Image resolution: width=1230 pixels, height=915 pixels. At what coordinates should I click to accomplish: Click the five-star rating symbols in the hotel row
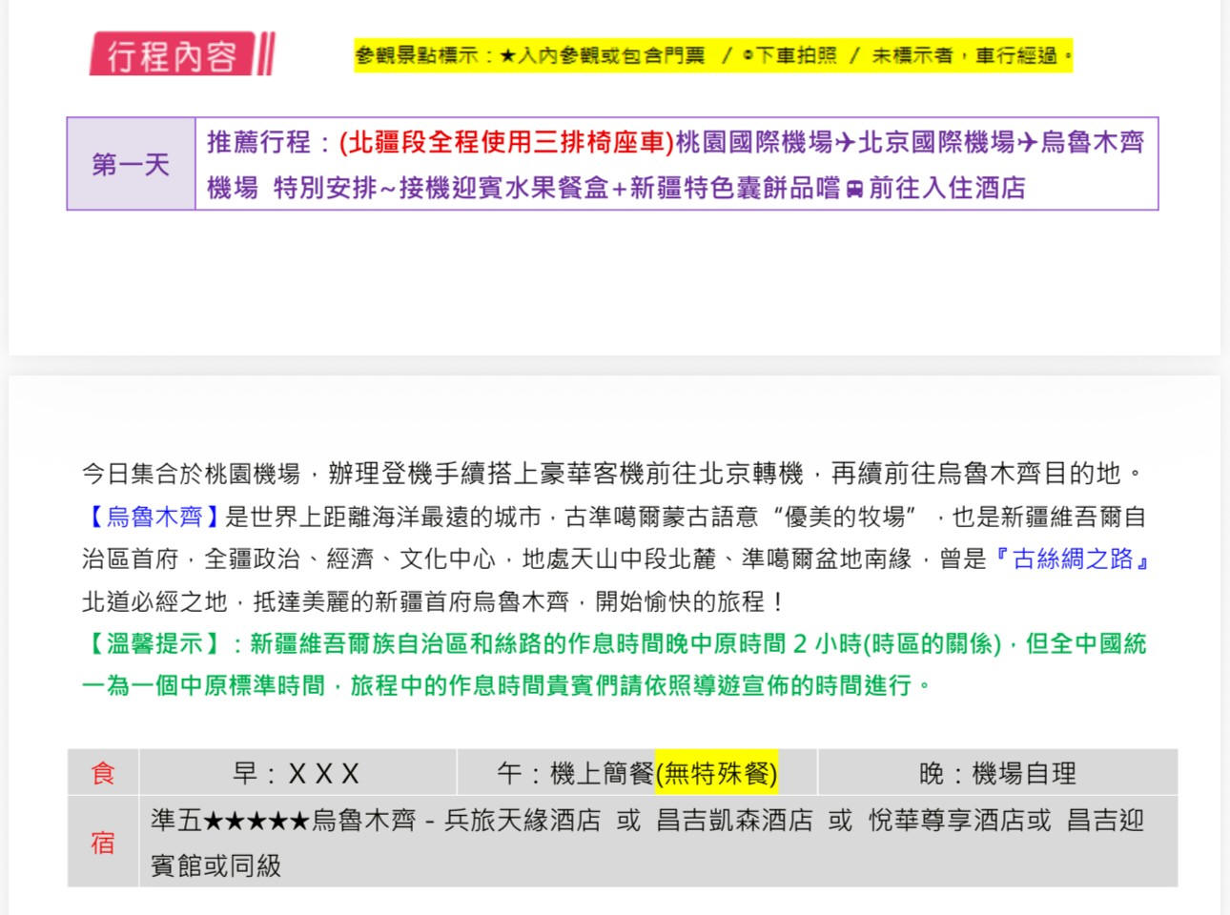click(x=256, y=821)
